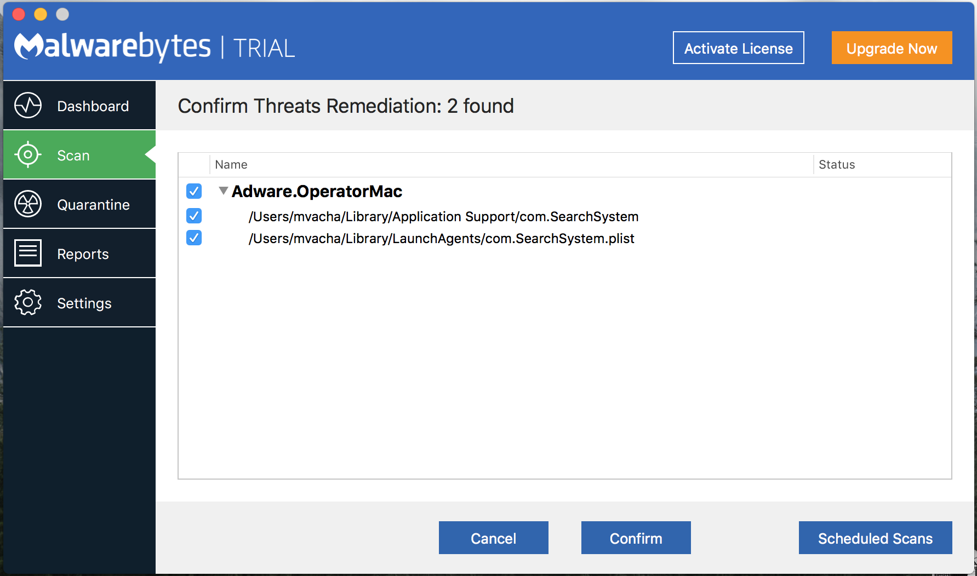Click the Upgrade Now button
Image resolution: width=977 pixels, height=576 pixels.
pyautogui.click(x=892, y=48)
